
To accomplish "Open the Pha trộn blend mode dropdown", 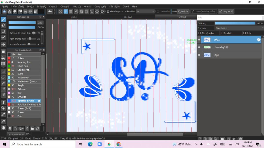I will (239, 28).
